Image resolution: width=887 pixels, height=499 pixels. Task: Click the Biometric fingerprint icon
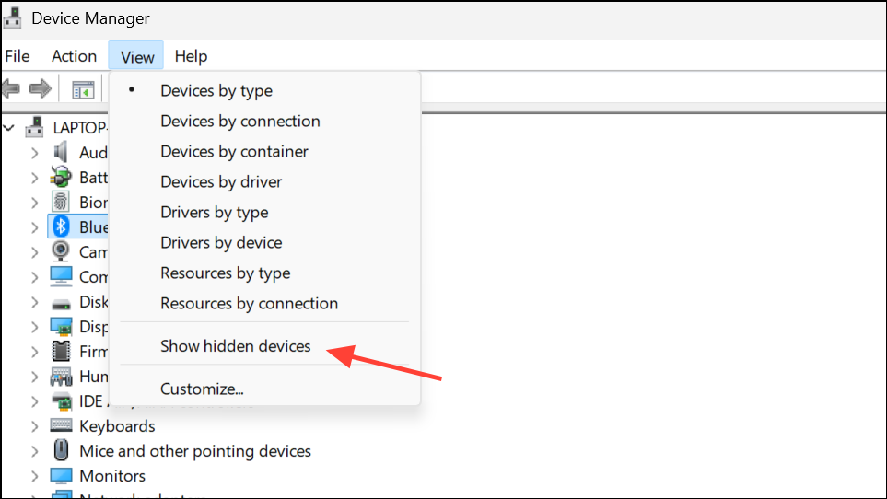(61, 202)
